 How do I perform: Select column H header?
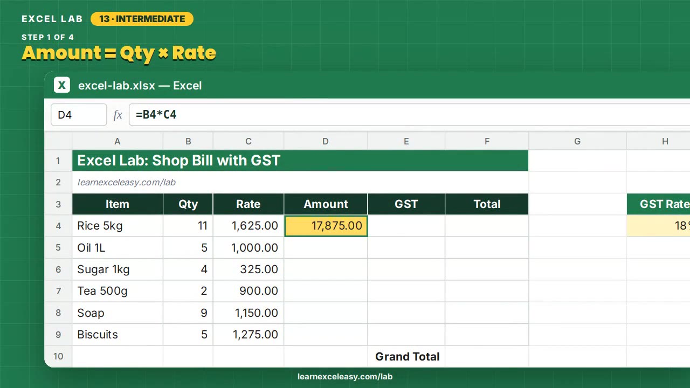pos(658,141)
